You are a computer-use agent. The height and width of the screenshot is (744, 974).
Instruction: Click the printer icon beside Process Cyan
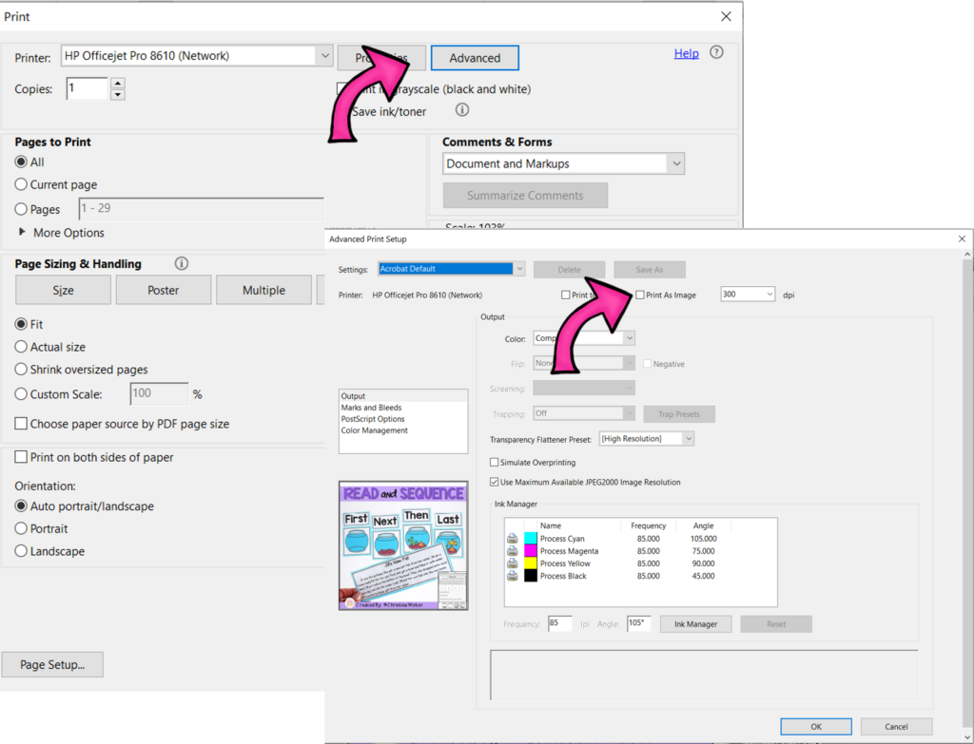(x=513, y=539)
